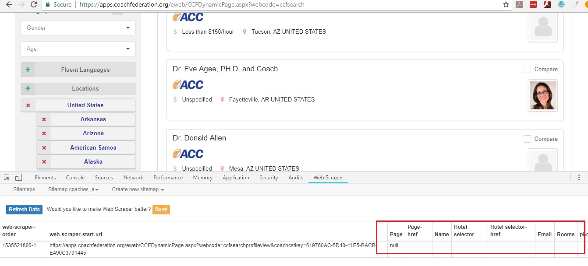The height and width of the screenshot is (266, 588).
Task: Reload the page with refresh icon
Action: pyautogui.click(x=34, y=4)
